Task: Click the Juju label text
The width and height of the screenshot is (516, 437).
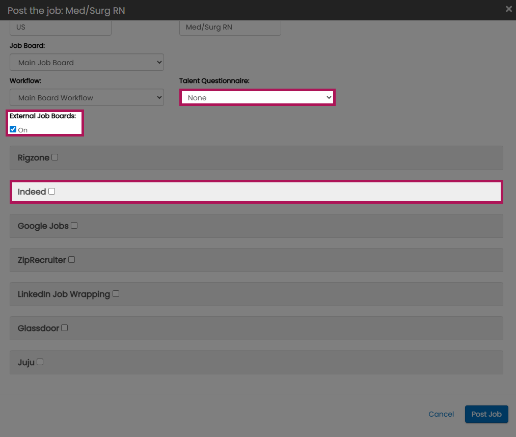Action: point(26,362)
